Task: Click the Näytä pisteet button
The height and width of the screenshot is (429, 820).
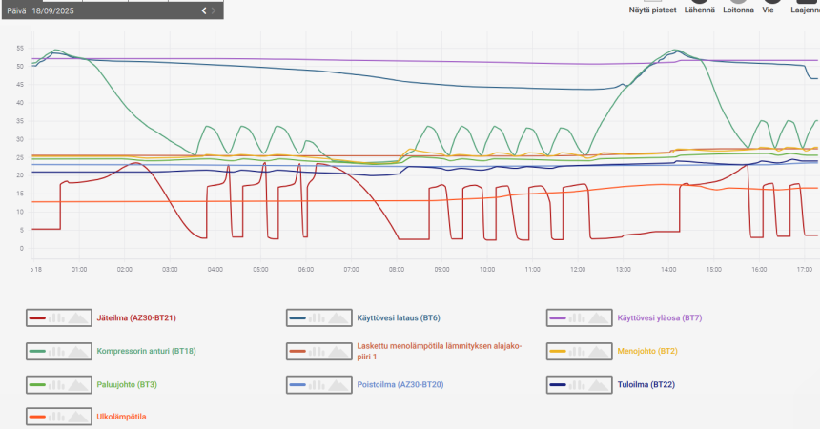Action: [651, 8]
